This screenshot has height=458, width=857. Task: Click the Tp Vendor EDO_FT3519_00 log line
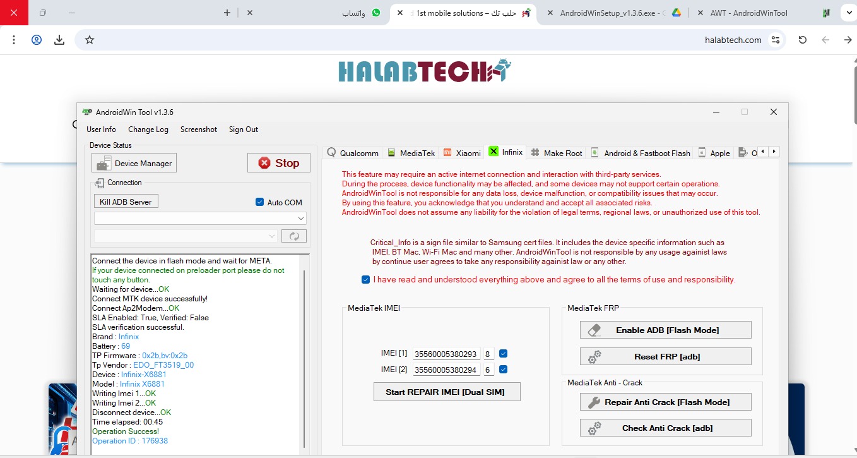pos(143,365)
